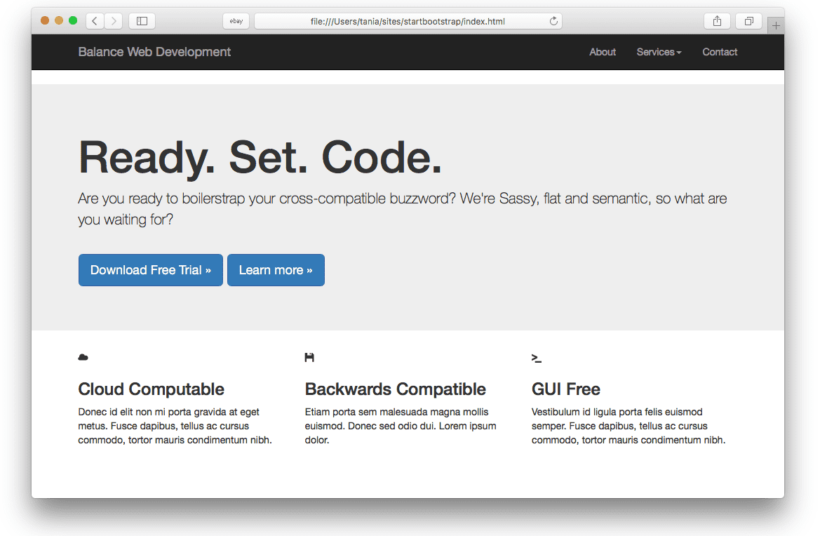This screenshot has width=820, height=536.
Task: Open the Share menu icon
Action: (x=717, y=21)
